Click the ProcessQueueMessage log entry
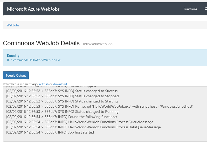 click(x=80, y=122)
